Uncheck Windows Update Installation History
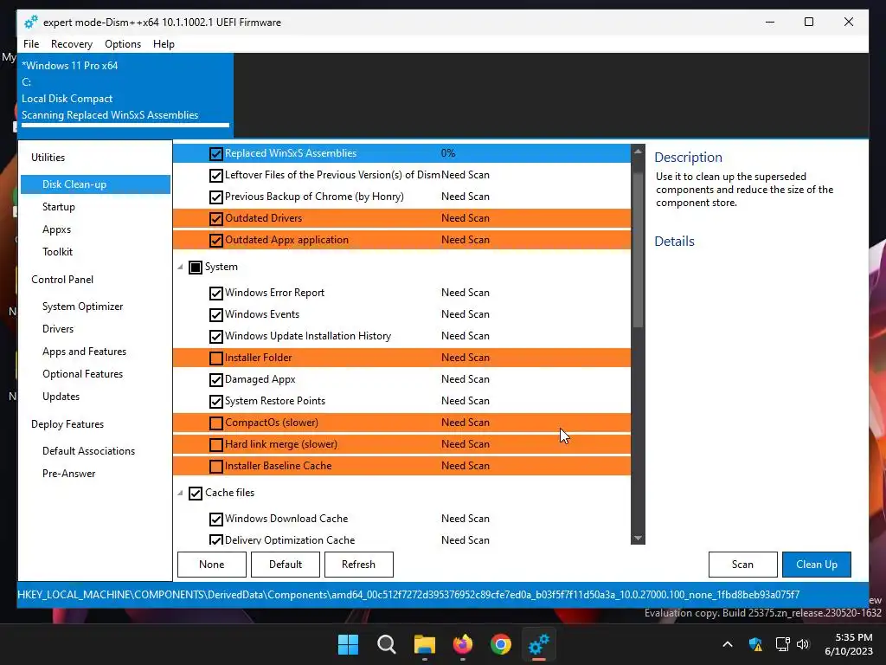886x665 pixels. click(x=215, y=337)
